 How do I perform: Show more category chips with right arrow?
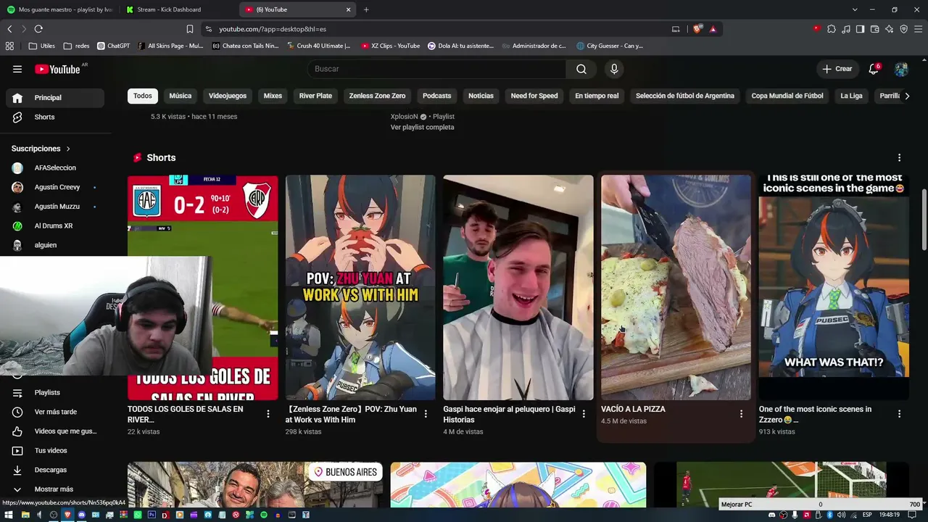click(x=906, y=96)
